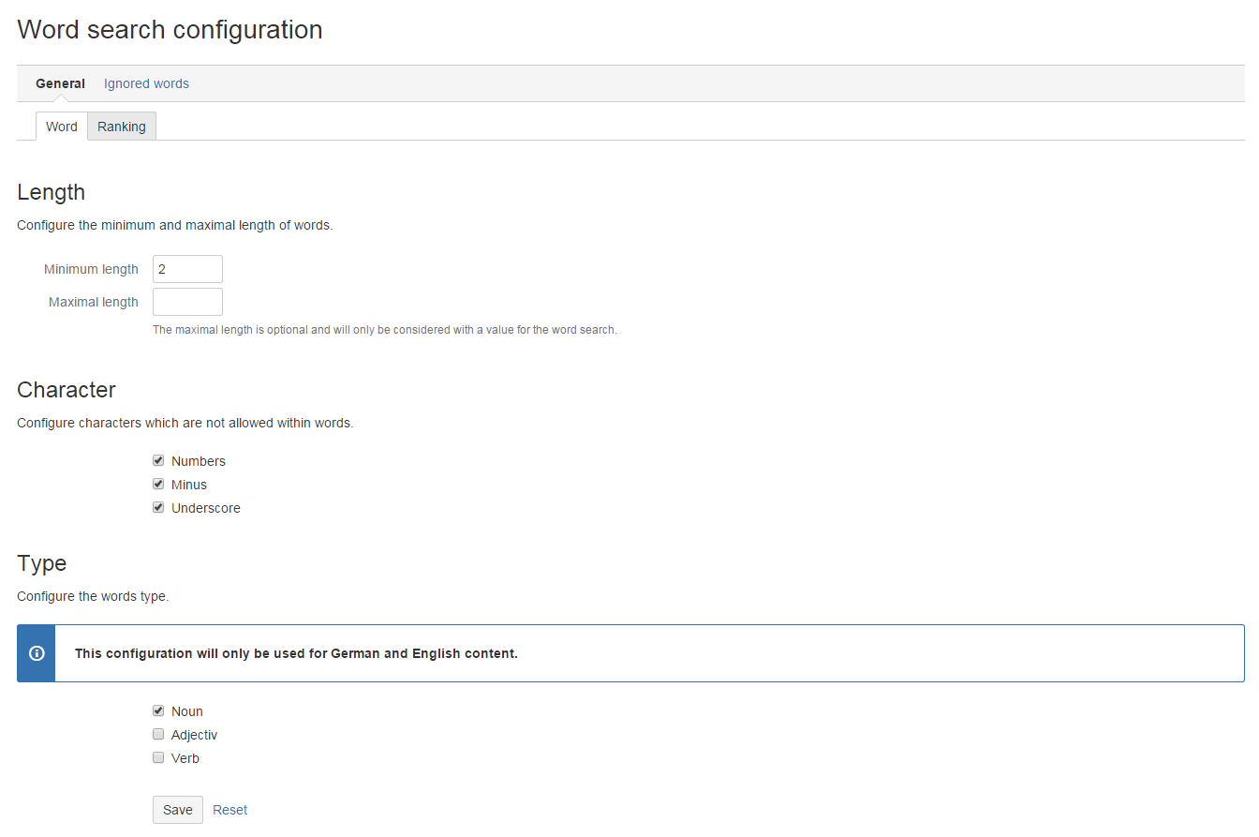
Task: Uncheck the Numbers checkbox
Action: [158, 461]
